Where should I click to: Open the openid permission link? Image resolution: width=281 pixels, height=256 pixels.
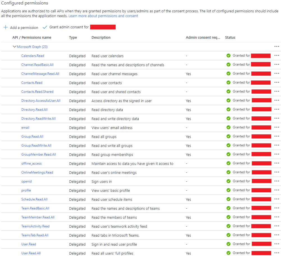click(26, 181)
